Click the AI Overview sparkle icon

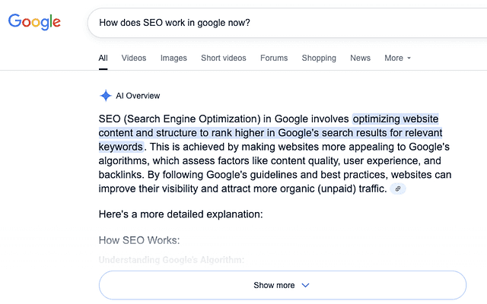(105, 96)
